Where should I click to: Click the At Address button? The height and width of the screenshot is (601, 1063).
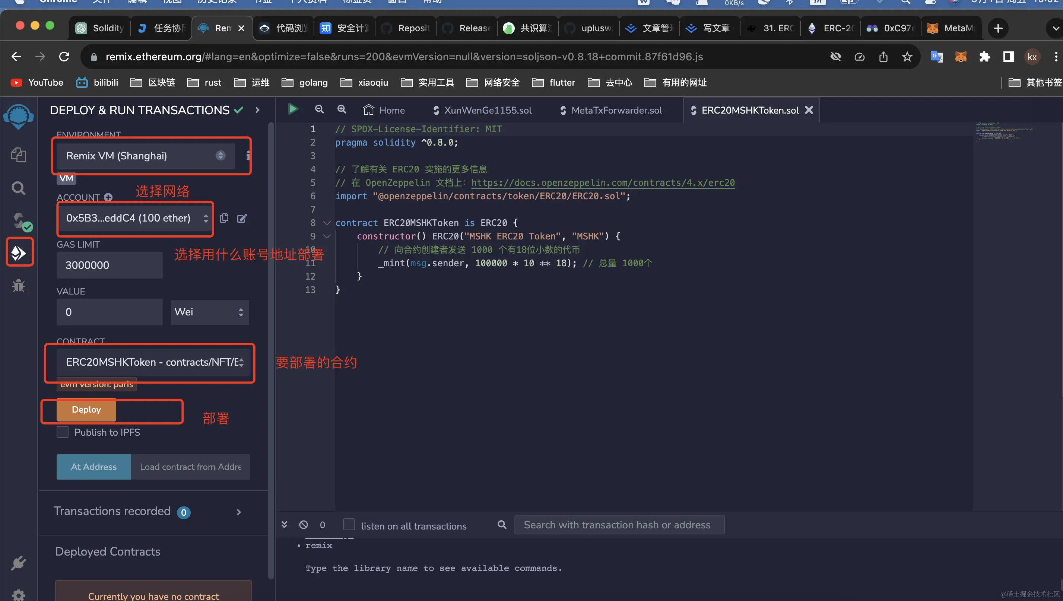coord(94,467)
